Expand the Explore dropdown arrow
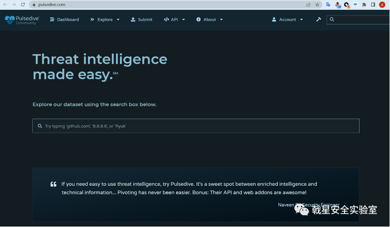Screen dimensions: 390x227 pyautogui.click(x=118, y=20)
